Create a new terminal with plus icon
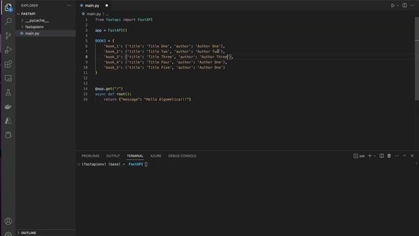 pos(370,156)
